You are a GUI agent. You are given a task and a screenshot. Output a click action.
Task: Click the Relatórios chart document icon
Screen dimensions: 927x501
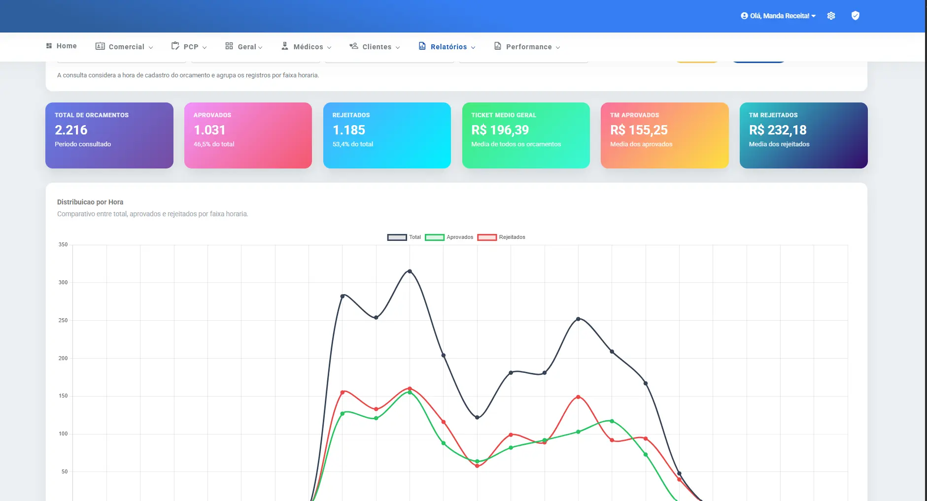coord(422,46)
